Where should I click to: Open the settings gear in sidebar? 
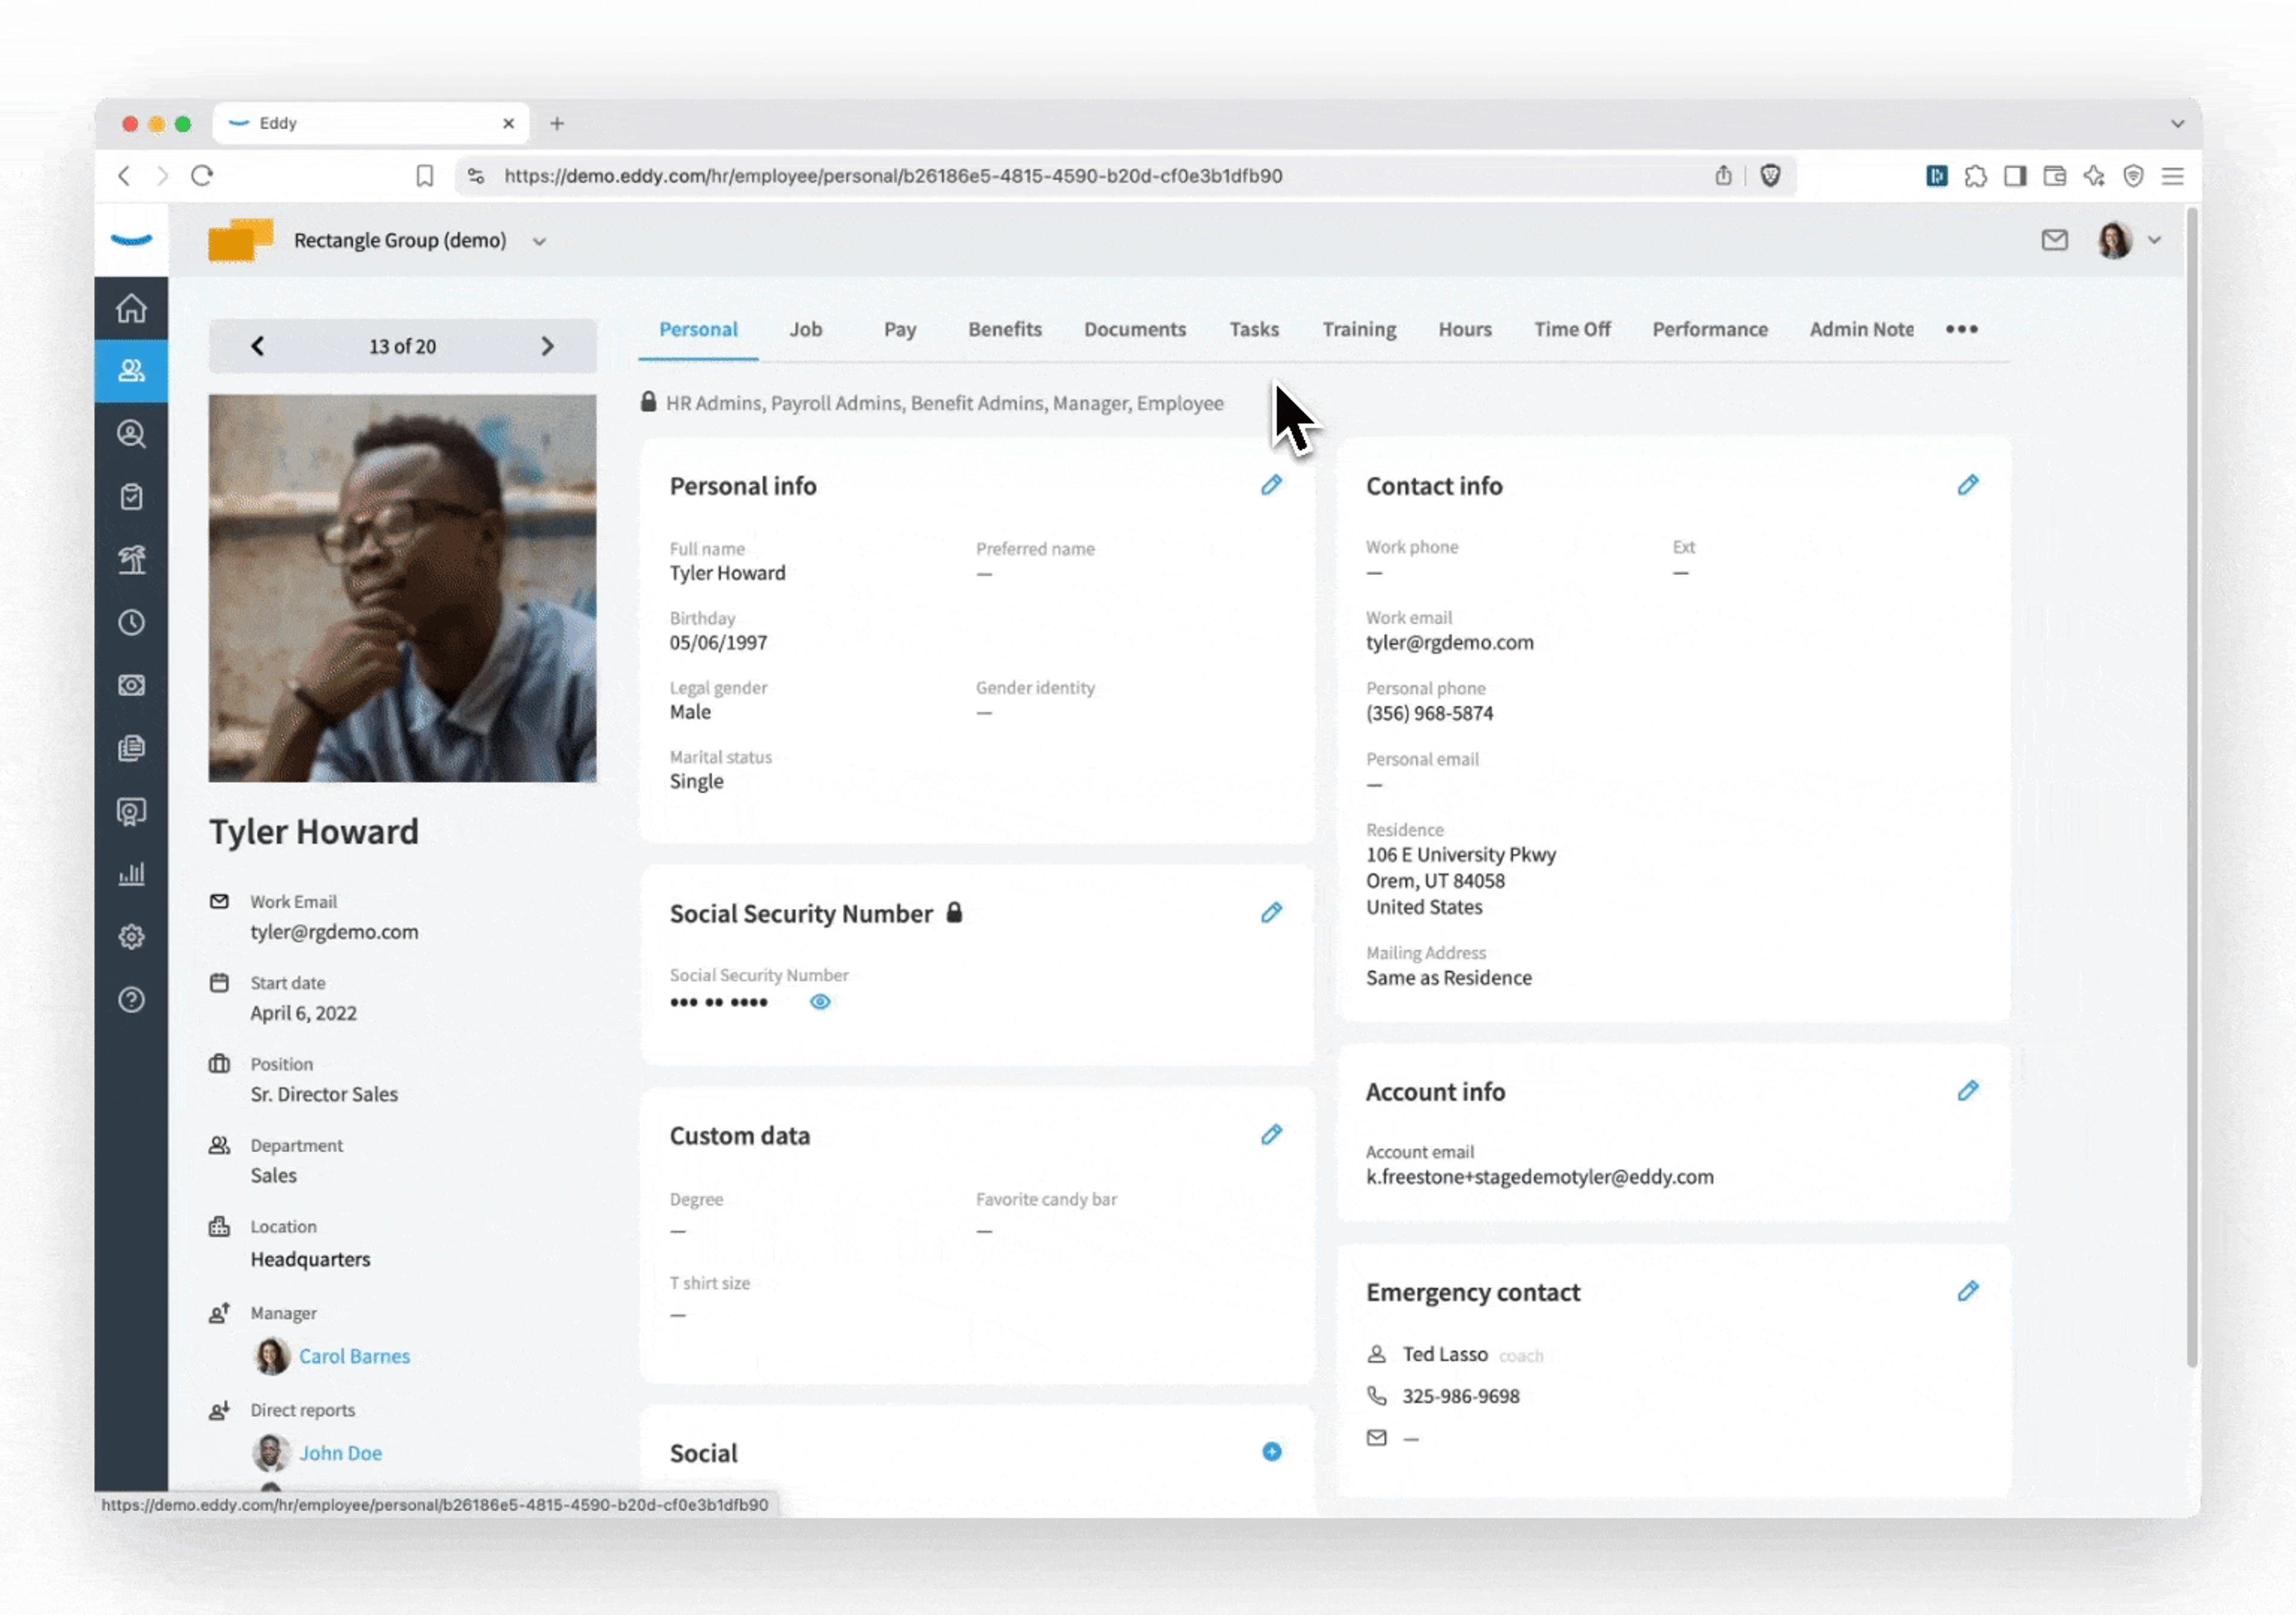coord(131,937)
